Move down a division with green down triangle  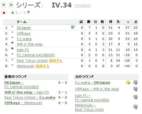28,12
